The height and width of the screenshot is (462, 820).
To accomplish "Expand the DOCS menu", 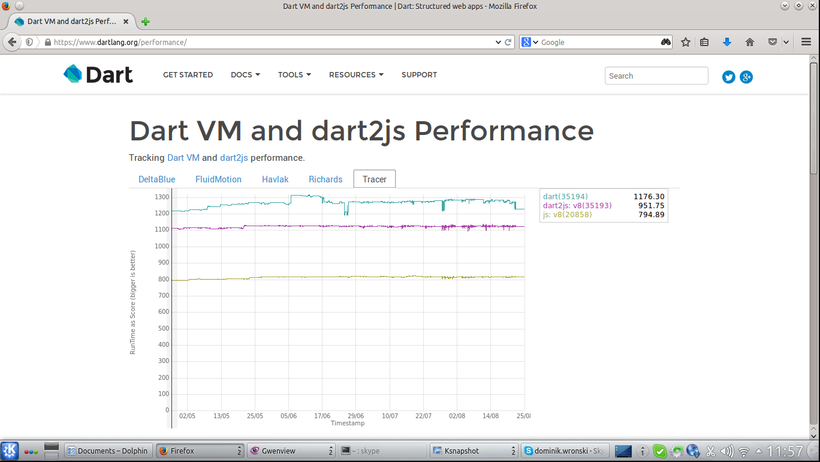I will click(245, 75).
